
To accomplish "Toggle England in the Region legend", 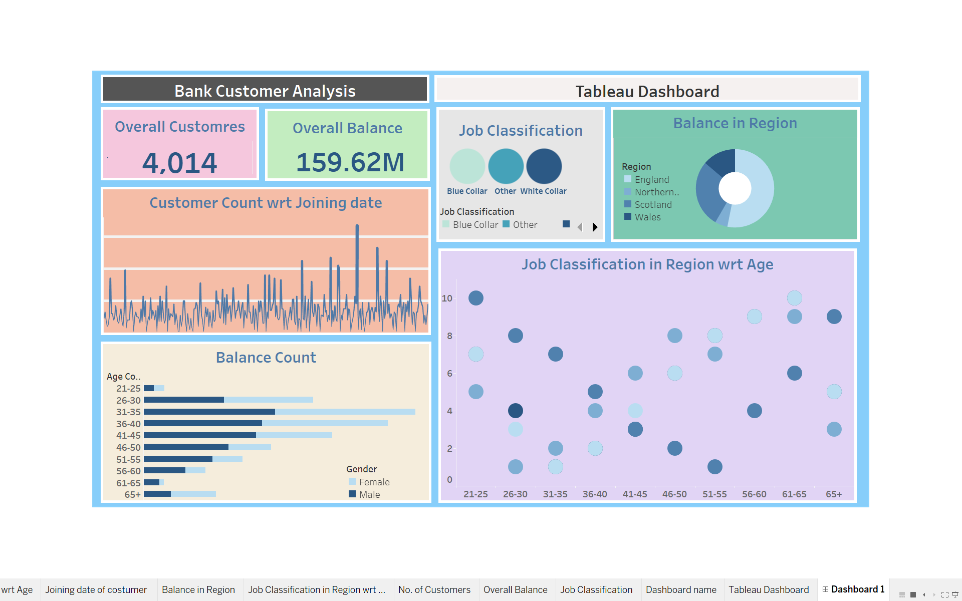I will point(651,179).
